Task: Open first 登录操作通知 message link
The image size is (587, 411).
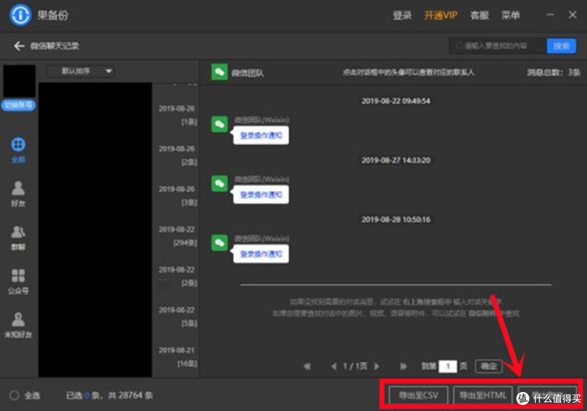Action: (x=261, y=135)
